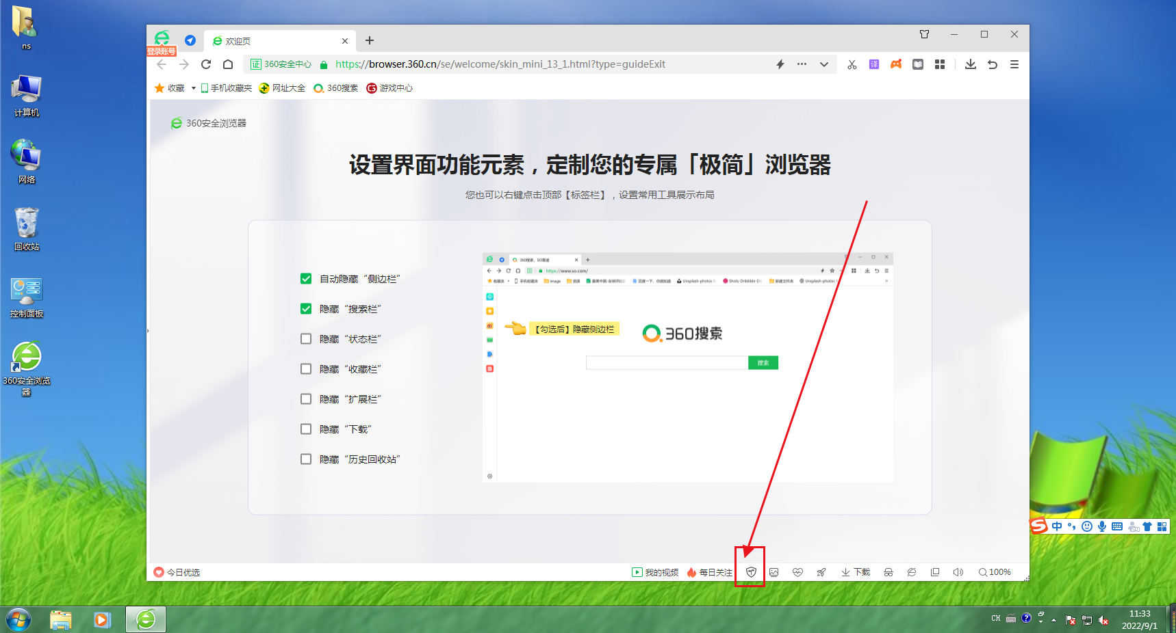Click the 360安全浏览器 page logo
The width and height of the screenshot is (1176, 633).
pos(209,123)
